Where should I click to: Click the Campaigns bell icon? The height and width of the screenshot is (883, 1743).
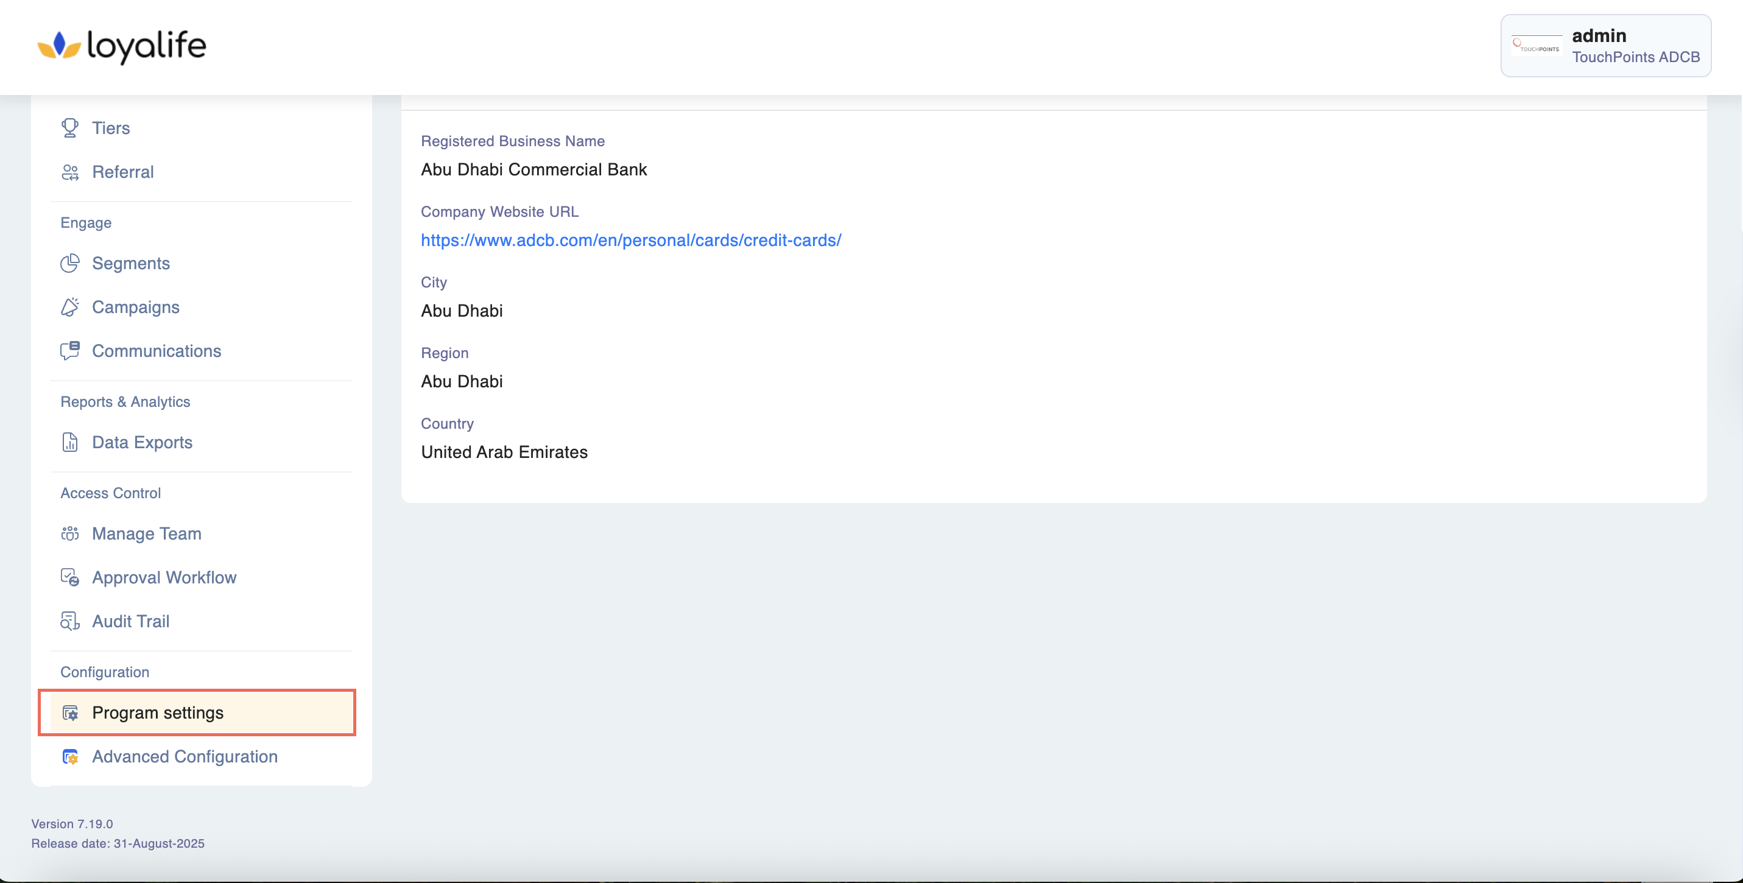tap(69, 307)
